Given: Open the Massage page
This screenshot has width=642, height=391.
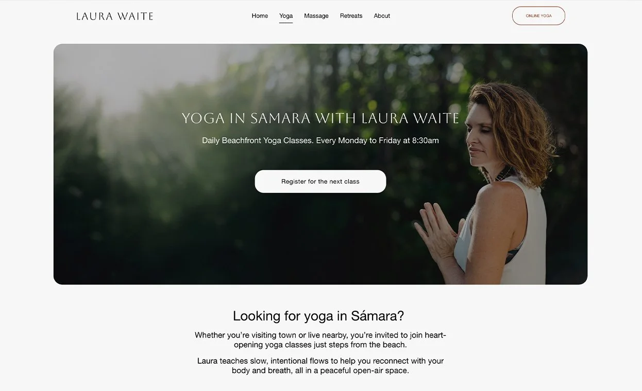Looking at the screenshot, I should pyautogui.click(x=316, y=16).
